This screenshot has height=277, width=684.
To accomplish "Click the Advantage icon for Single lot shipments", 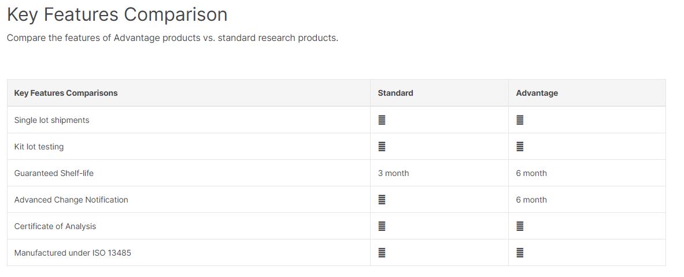I will coord(520,120).
